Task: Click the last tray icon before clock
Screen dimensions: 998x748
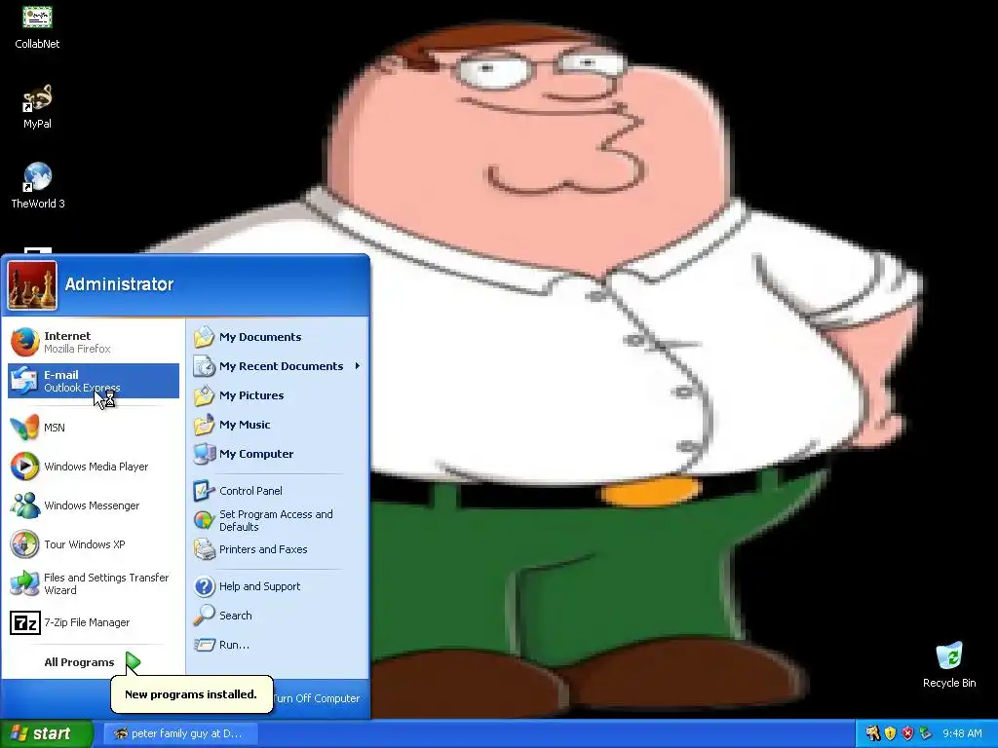Action: 926,733
